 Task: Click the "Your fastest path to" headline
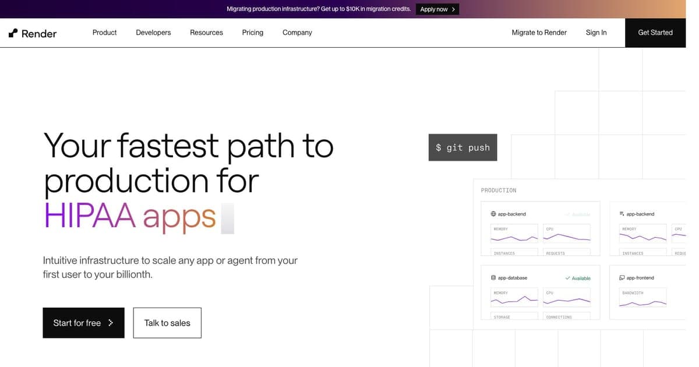[189, 146]
